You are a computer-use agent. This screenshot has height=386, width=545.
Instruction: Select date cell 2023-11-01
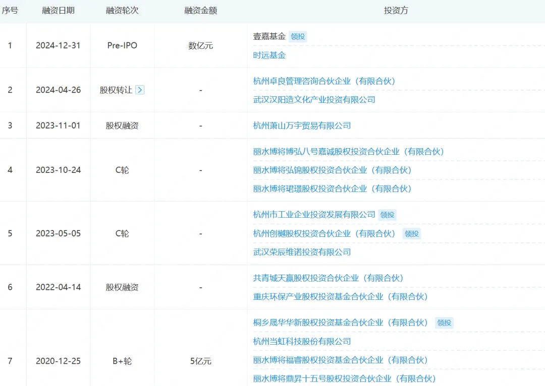(59, 125)
